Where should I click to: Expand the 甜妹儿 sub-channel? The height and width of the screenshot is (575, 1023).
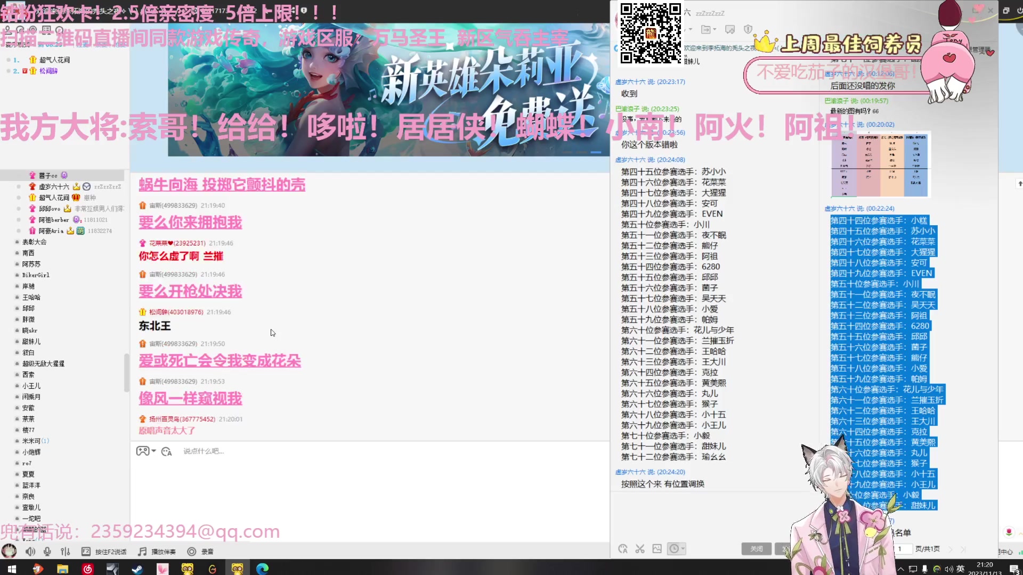[x=31, y=342]
